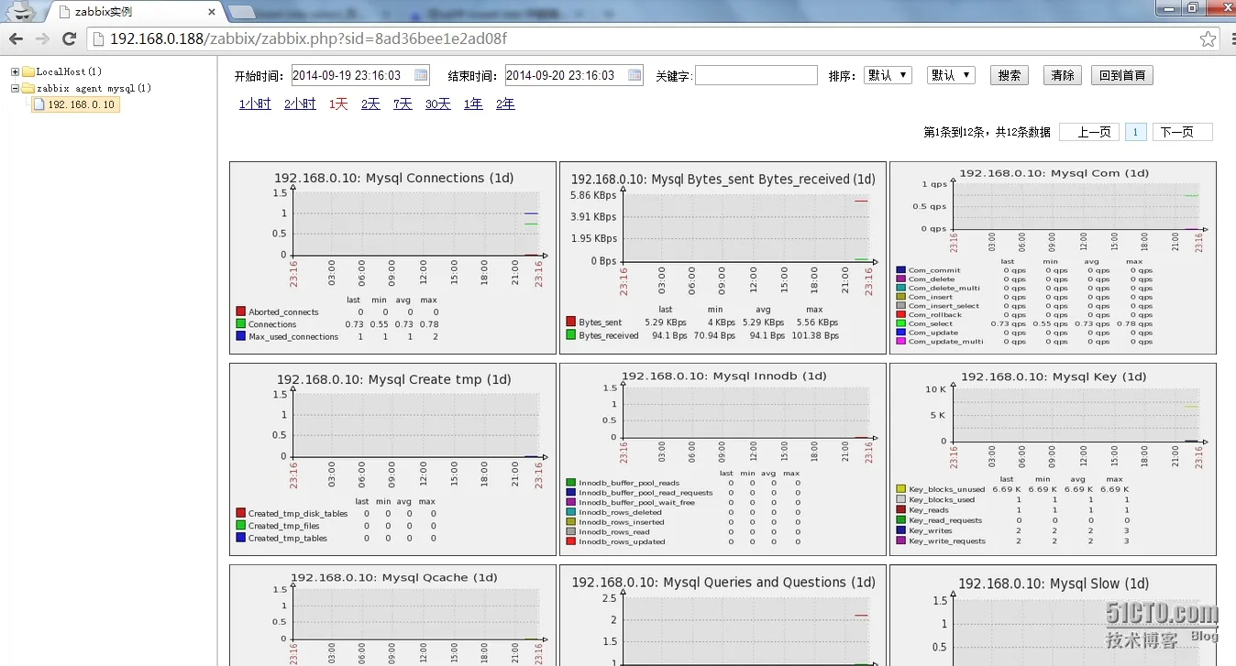
Task: Click the incognito icon in the window corner
Action: point(21,11)
